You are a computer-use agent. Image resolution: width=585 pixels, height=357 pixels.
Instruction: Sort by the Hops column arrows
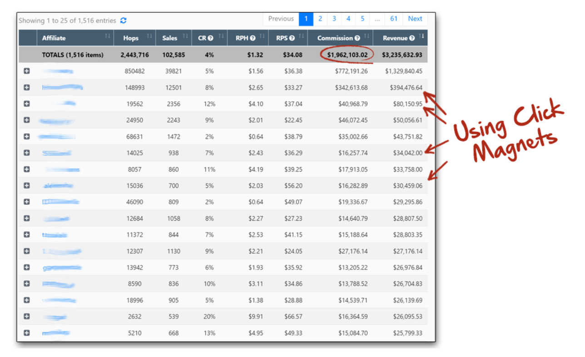coord(149,36)
